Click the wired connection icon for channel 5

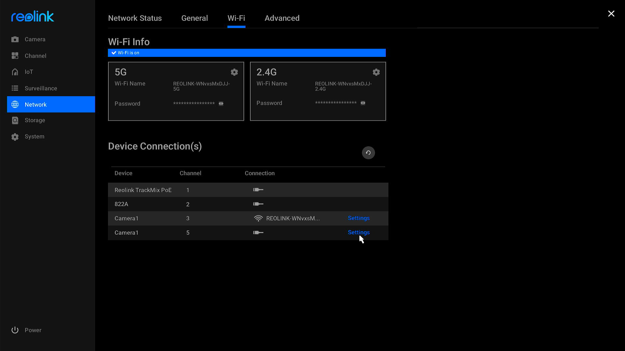258,233
